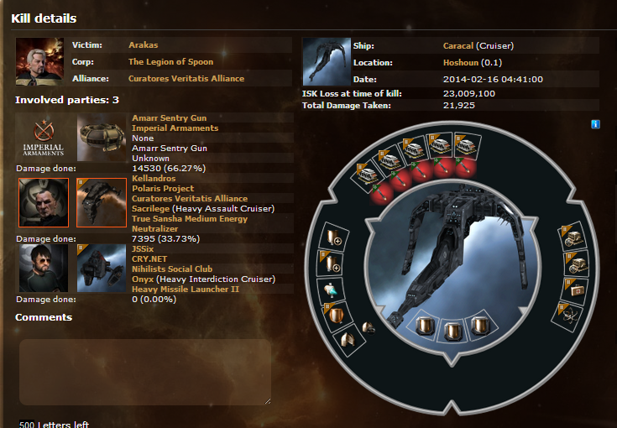Open the Polaris Project corp link
Image resolution: width=617 pixels, height=428 pixels.
click(163, 189)
